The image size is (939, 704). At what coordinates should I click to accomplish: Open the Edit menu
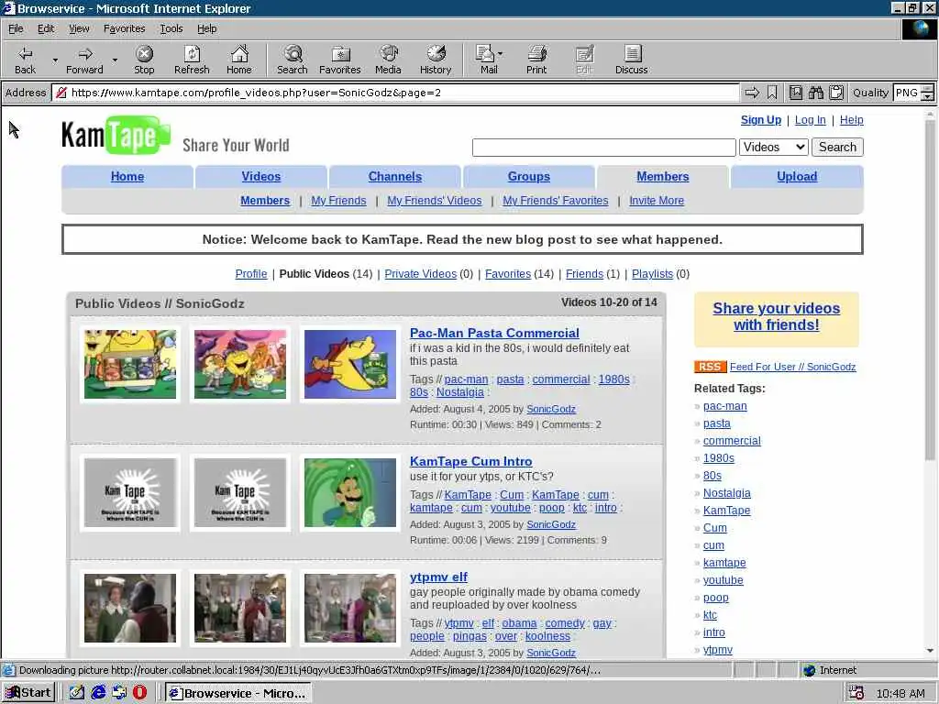pyautogui.click(x=46, y=28)
